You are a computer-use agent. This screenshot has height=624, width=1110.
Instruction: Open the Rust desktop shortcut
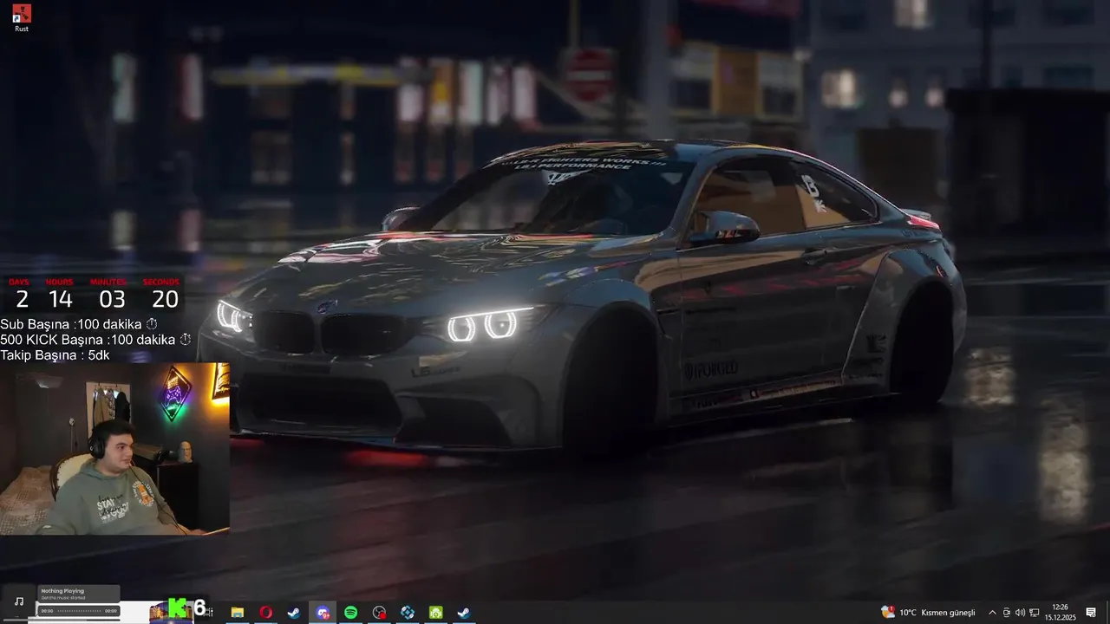(x=22, y=18)
